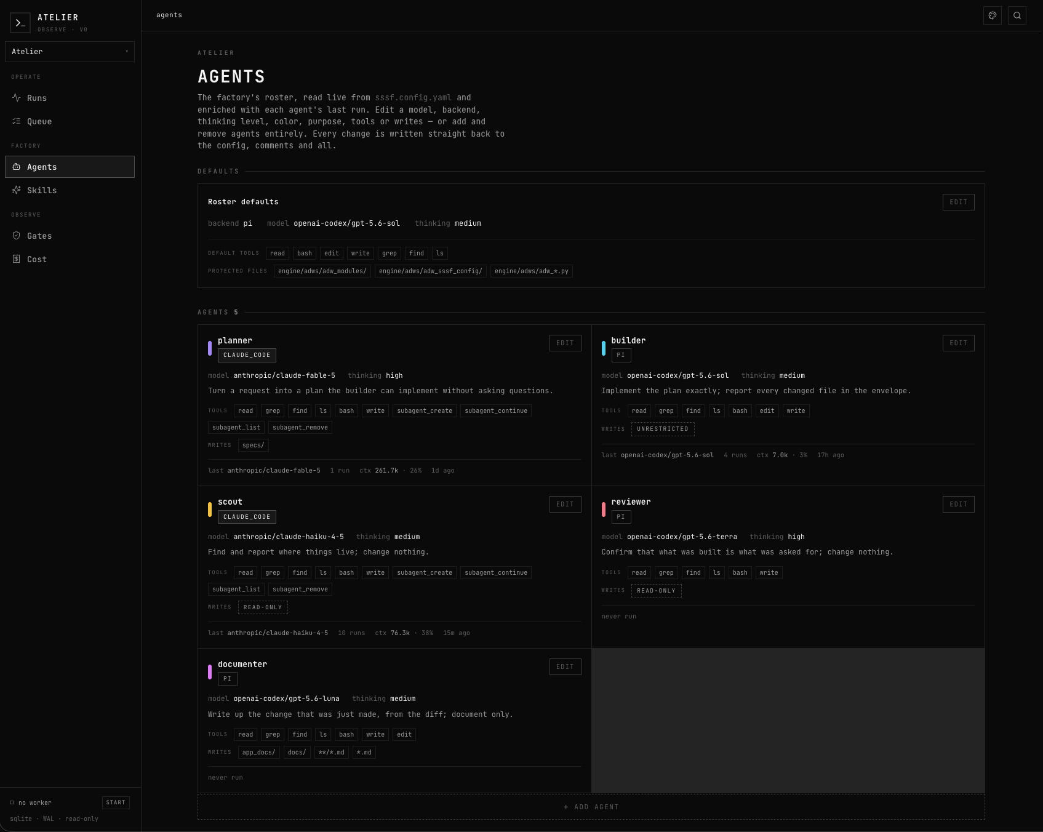
Task: Select Agents in sidebar
Action: (70, 167)
